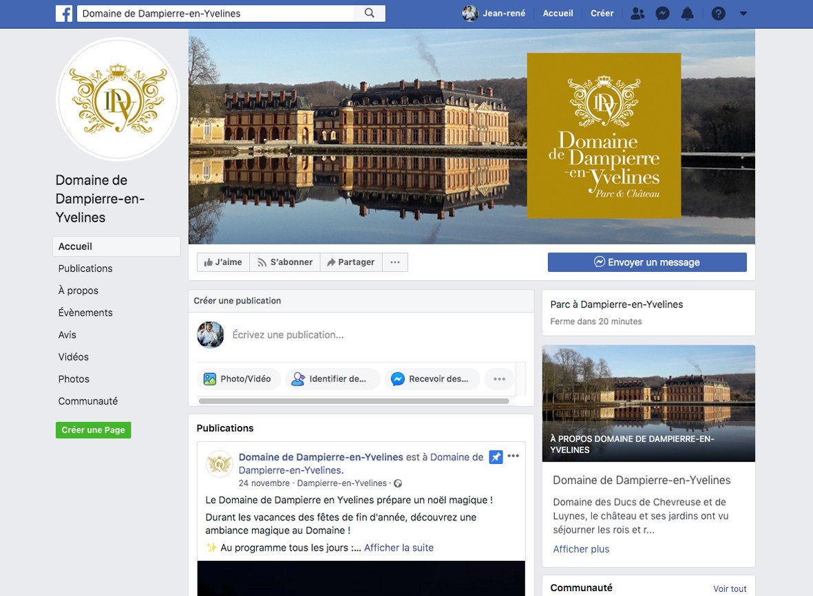Click the Jean-rené name in top bar

[x=504, y=14]
